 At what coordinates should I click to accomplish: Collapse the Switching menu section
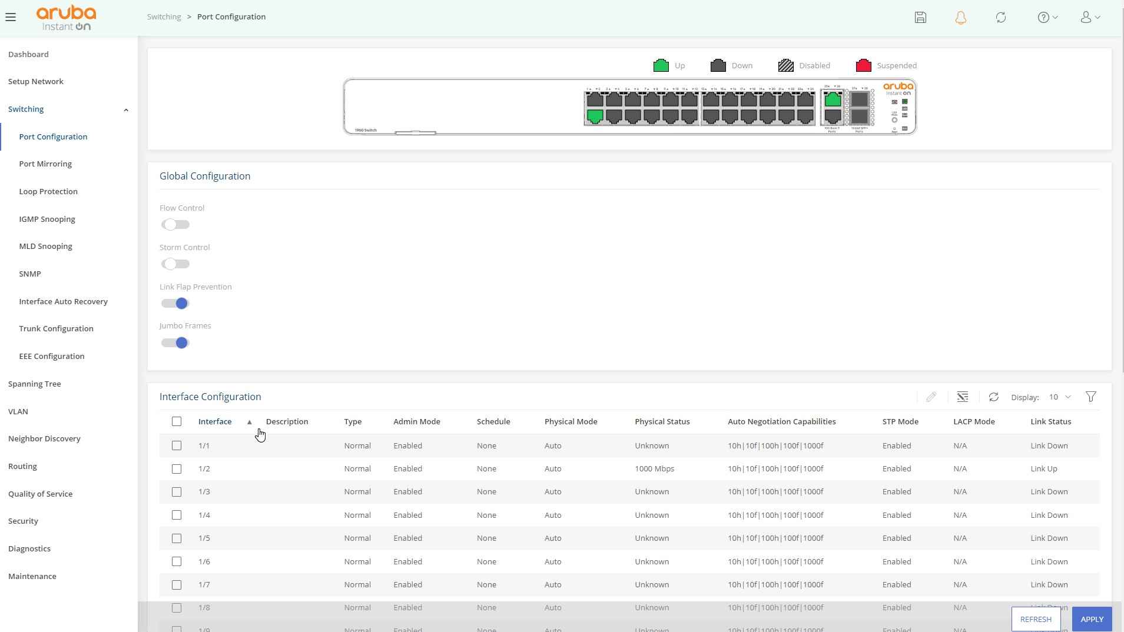click(126, 110)
